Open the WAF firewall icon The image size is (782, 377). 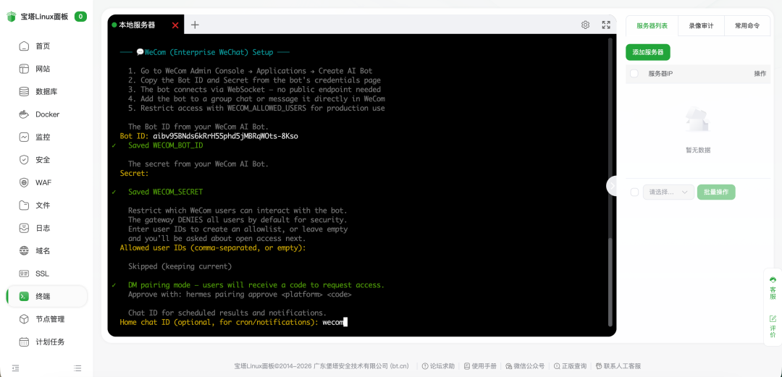(24, 182)
